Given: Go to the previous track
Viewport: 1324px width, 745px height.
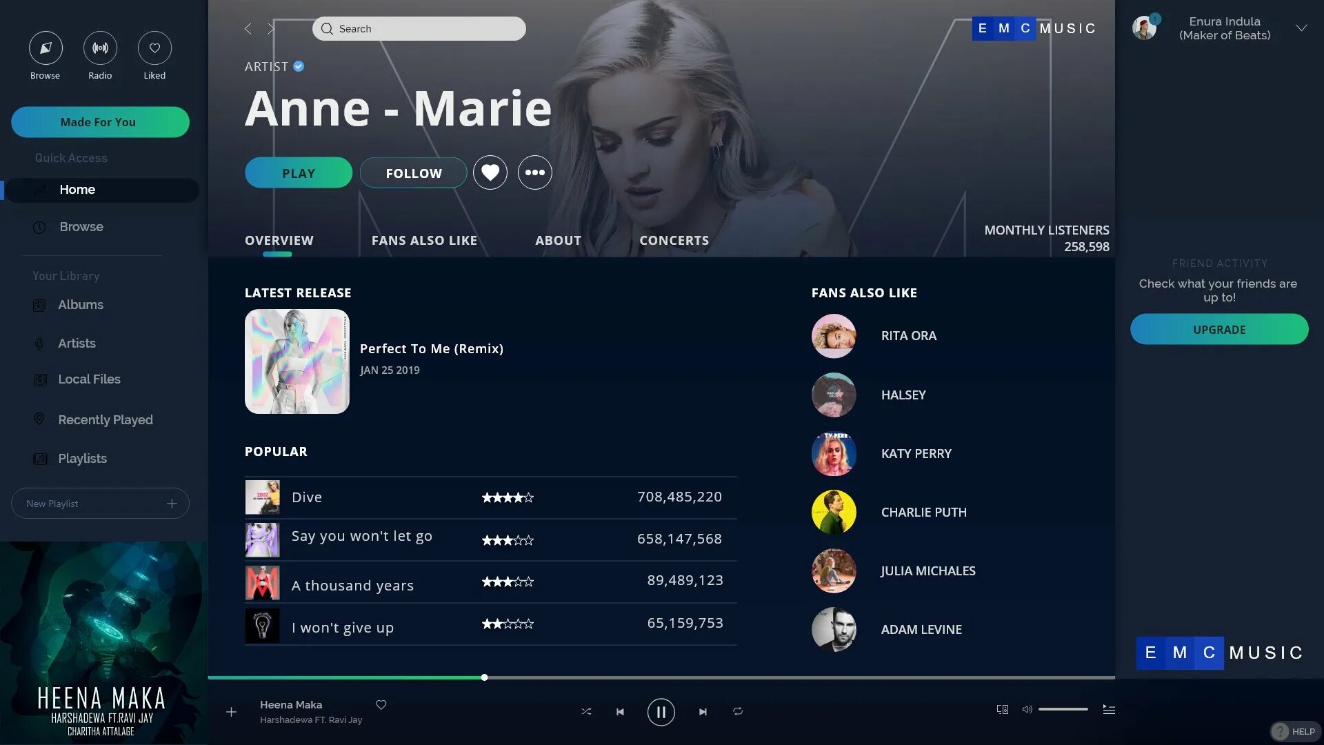Looking at the screenshot, I should pyautogui.click(x=620, y=712).
